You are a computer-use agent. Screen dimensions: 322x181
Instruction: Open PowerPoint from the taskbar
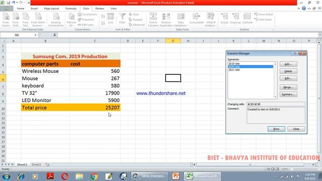tap(176, 176)
